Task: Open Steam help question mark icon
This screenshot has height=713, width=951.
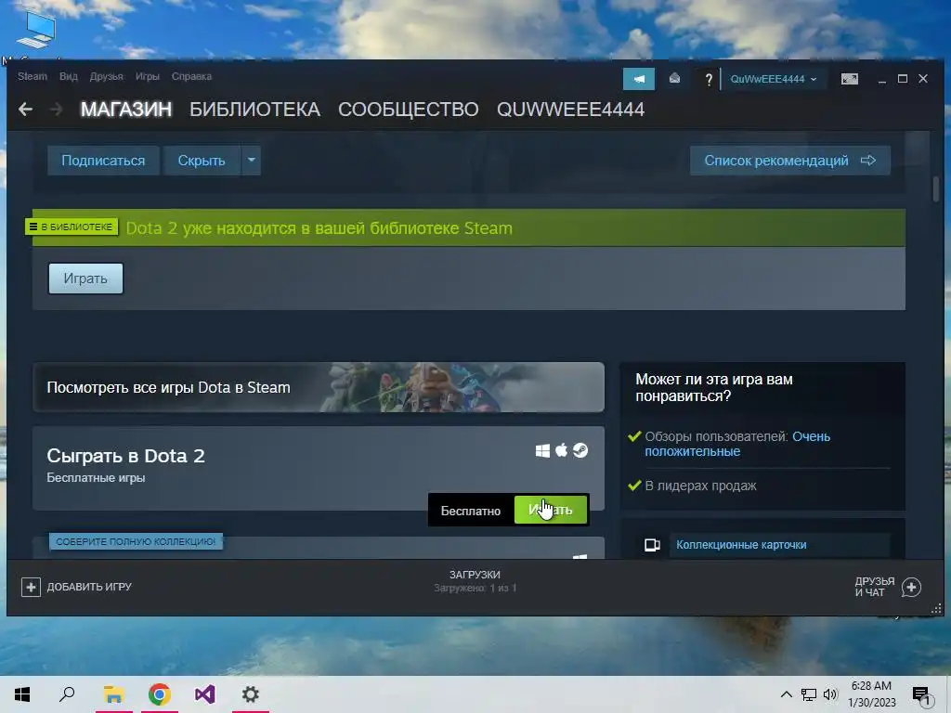Action: tap(708, 80)
